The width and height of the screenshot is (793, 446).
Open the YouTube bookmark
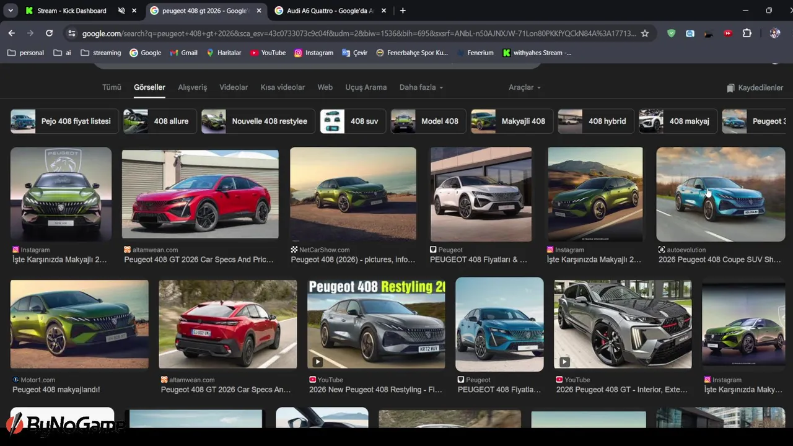coord(268,53)
